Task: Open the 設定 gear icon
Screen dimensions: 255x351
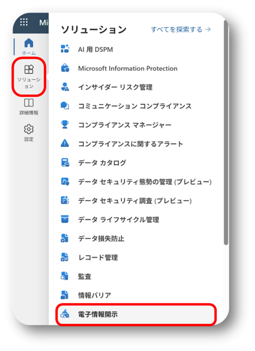Action: coord(29,130)
